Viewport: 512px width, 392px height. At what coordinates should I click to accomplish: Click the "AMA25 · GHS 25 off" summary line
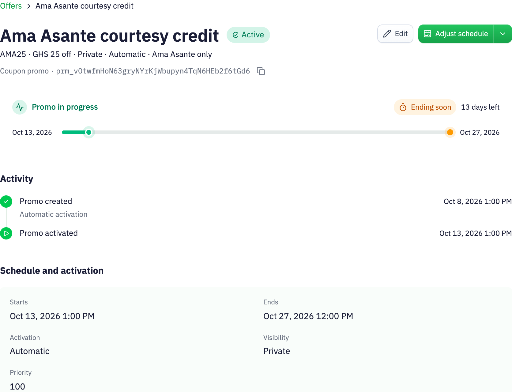click(x=106, y=54)
